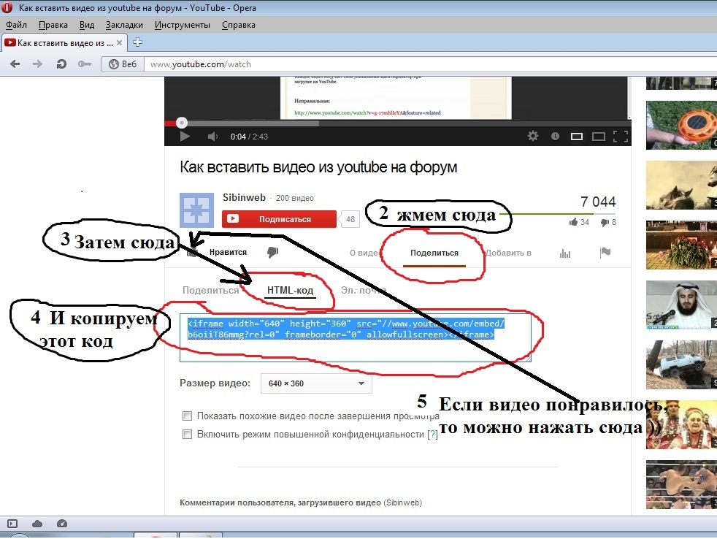Go back with the browser back arrow
This screenshot has width=717, height=539.
coord(15,64)
